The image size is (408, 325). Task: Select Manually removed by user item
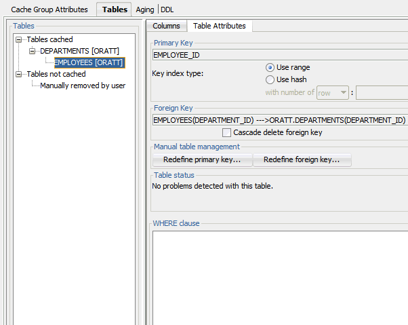click(83, 85)
